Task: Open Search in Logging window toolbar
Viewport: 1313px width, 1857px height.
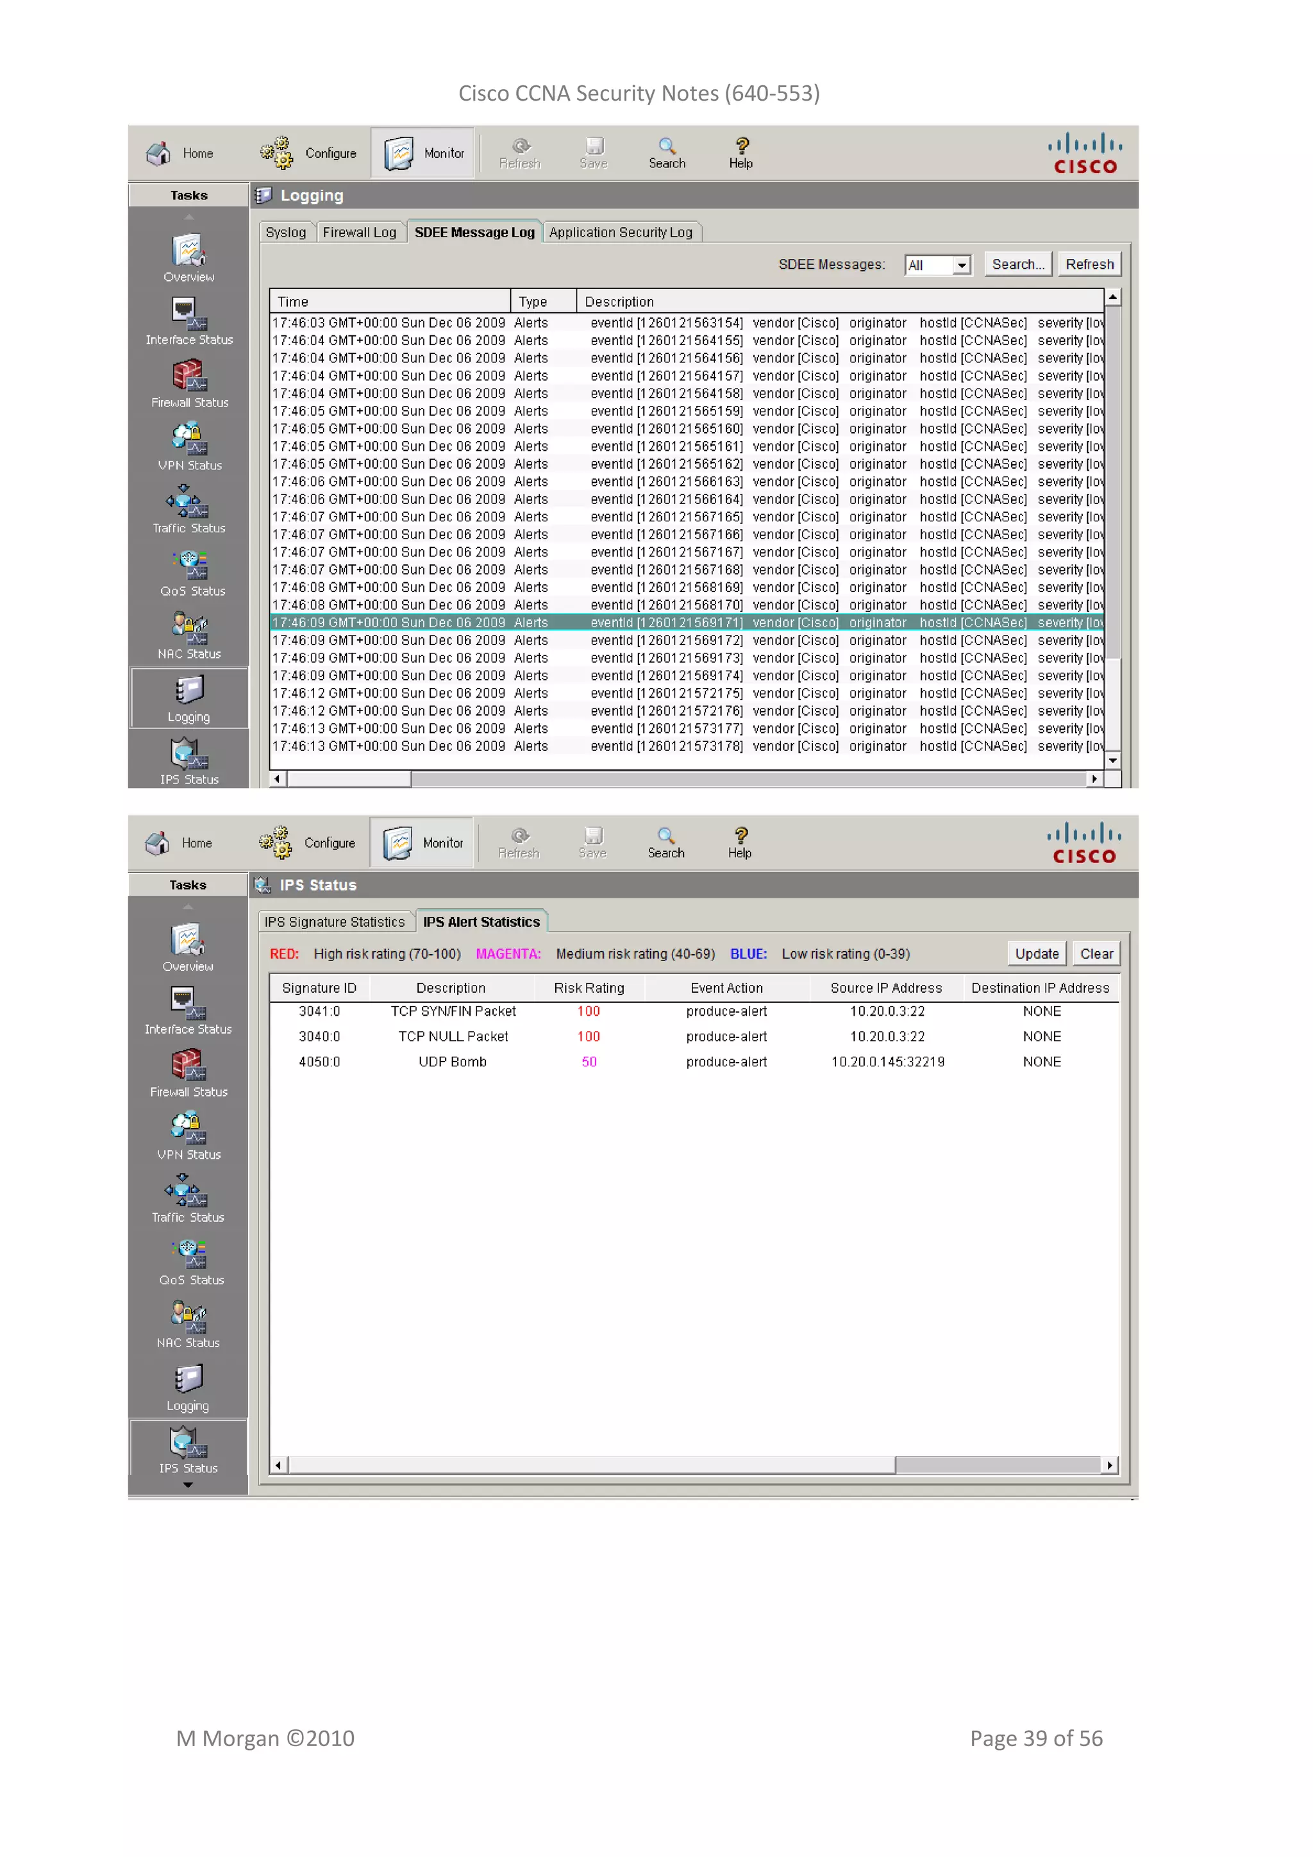Action: click(x=667, y=153)
